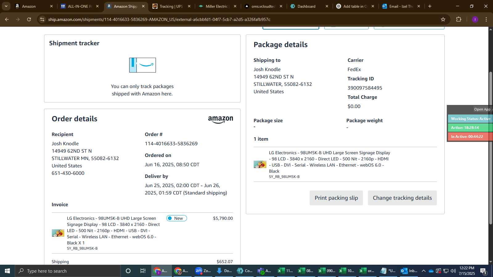Open Outlook Inbox taskbar icon

pos(409,271)
